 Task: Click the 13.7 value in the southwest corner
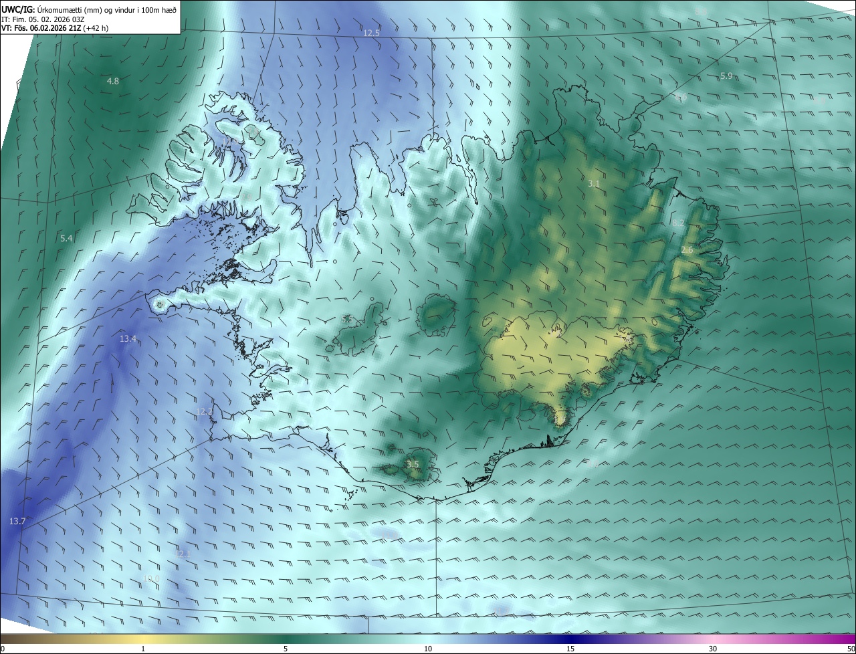point(17,521)
